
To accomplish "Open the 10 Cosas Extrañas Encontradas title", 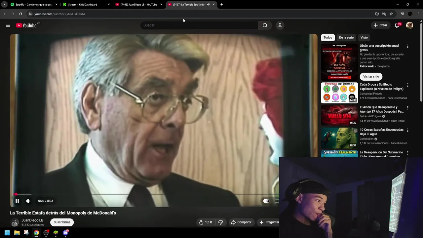I will click(381, 132).
